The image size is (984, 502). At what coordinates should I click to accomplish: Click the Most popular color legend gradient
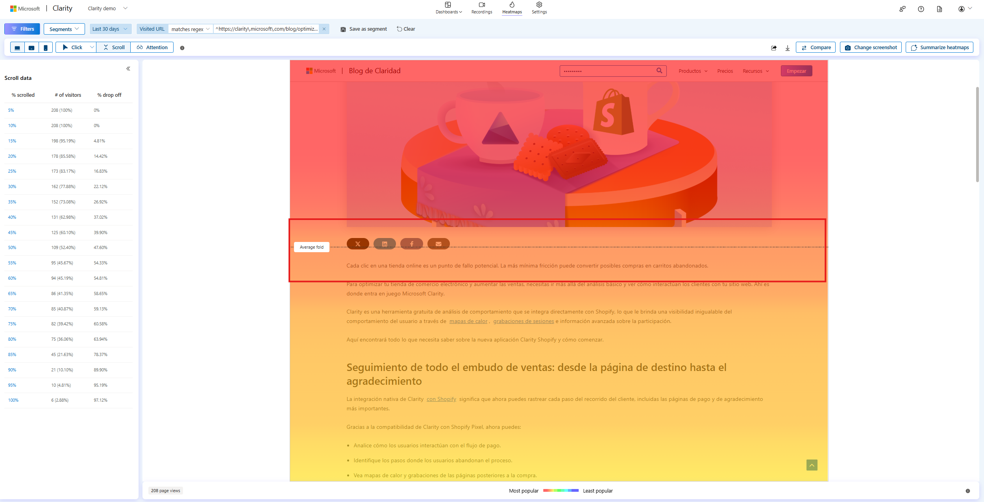[x=560, y=491]
